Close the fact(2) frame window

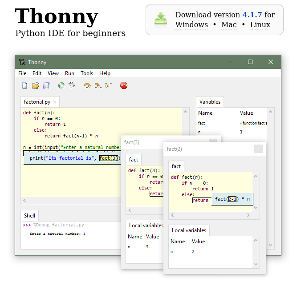coord(258,149)
